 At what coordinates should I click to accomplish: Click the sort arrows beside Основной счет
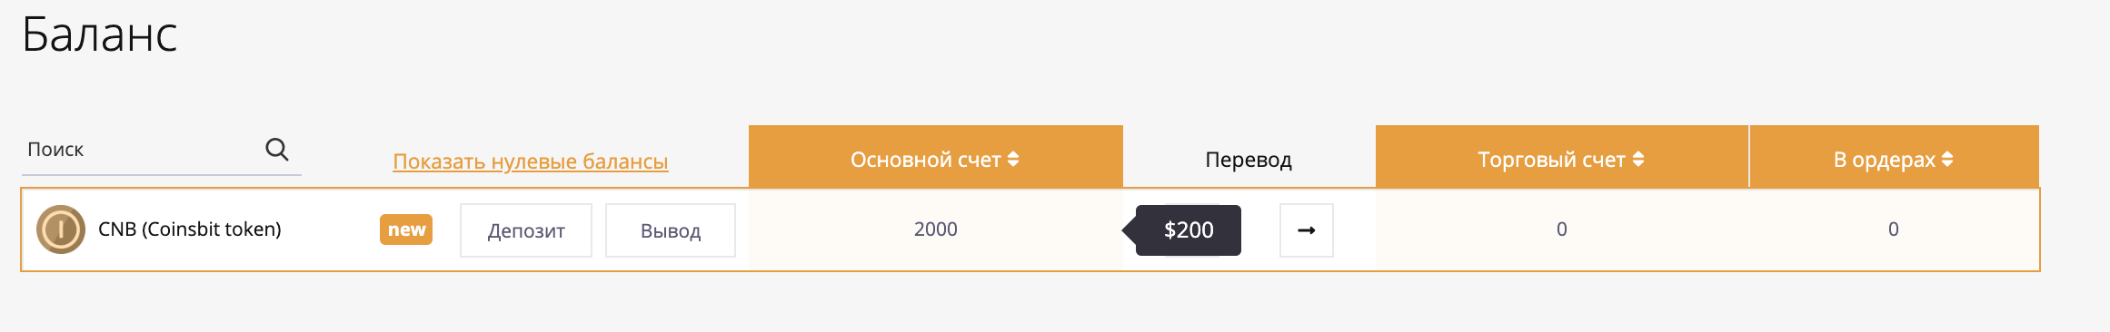1013,160
